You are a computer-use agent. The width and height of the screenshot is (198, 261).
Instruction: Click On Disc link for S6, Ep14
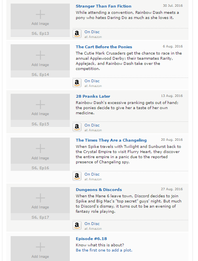(92, 81)
